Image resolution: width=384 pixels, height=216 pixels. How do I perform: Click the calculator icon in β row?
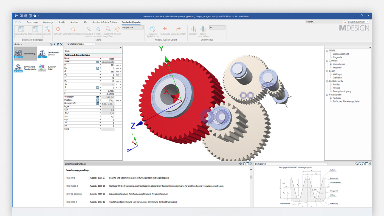pos(98,88)
